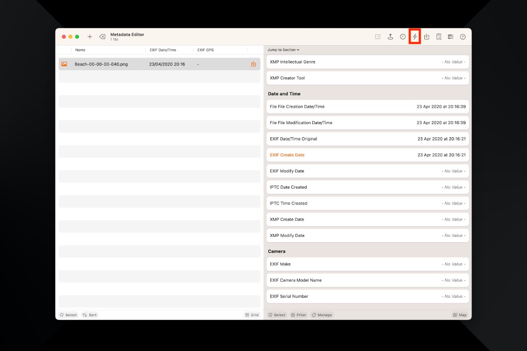Select file name Beach-00-00-00-040.png

click(x=101, y=64)
